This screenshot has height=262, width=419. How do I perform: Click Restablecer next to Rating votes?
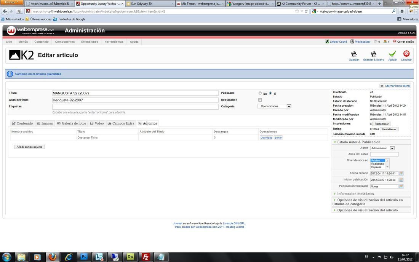click(389, 129)
